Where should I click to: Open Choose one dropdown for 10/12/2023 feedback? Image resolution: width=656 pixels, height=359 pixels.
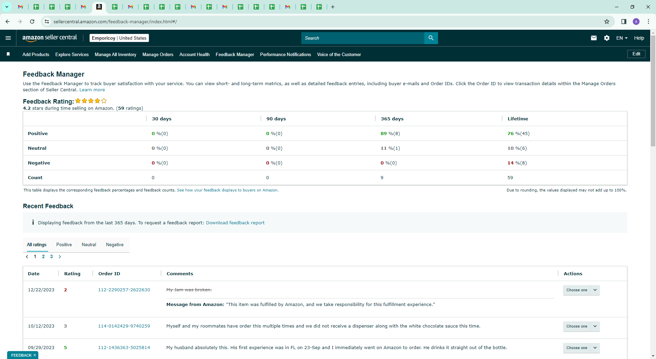pyautogui.click(x=581, y=326)
